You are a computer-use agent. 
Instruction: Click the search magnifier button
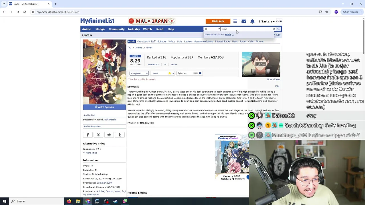pyautogui.click(x=278, y=29)
